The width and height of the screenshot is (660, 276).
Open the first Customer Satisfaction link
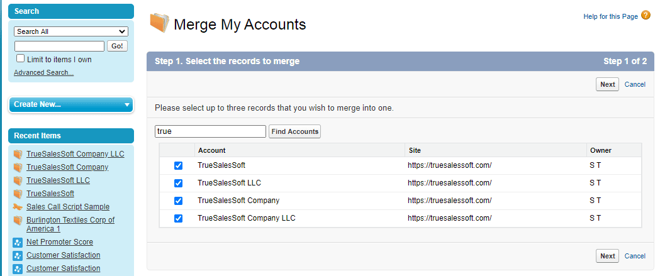(x=63, y=255)
